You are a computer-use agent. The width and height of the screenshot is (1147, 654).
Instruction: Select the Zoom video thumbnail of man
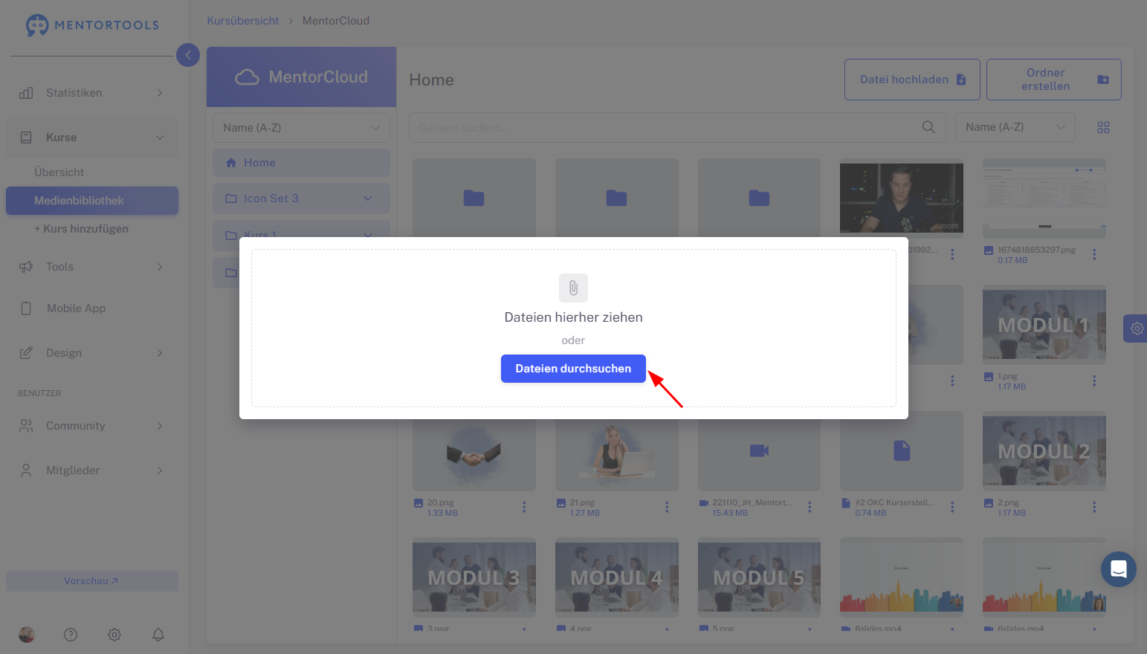[902, 198]
